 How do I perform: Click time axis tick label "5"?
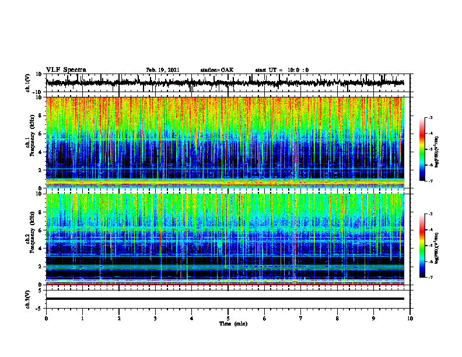[x=228, y=318]
